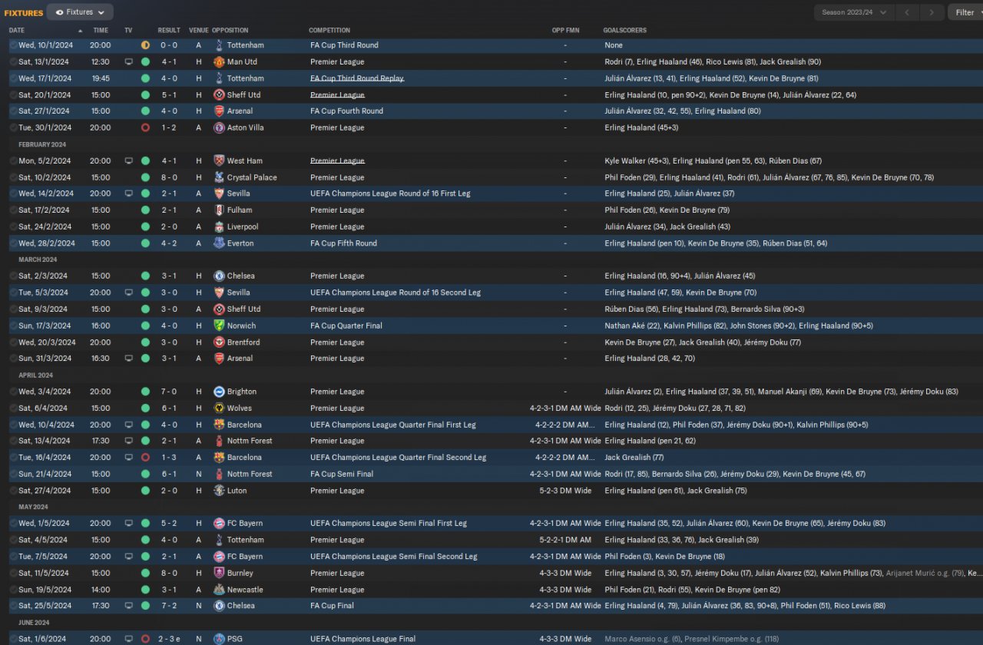Open the FA Cup Quarter Final competition link

coord(346,326)
